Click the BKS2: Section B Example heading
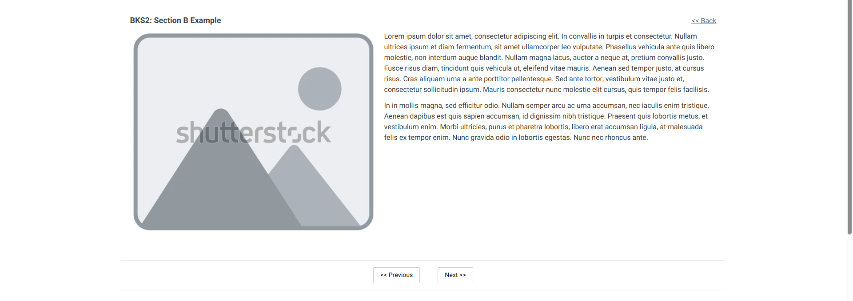Screen dimensions: 853x301 click(175, 20)
